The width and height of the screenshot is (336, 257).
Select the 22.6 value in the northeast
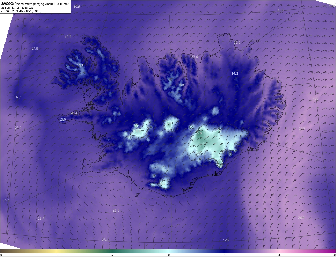[237, 43]
